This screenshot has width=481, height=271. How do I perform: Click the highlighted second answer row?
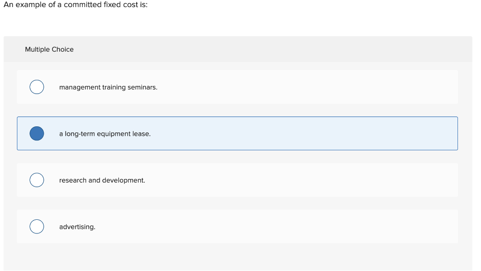[237, 133]
